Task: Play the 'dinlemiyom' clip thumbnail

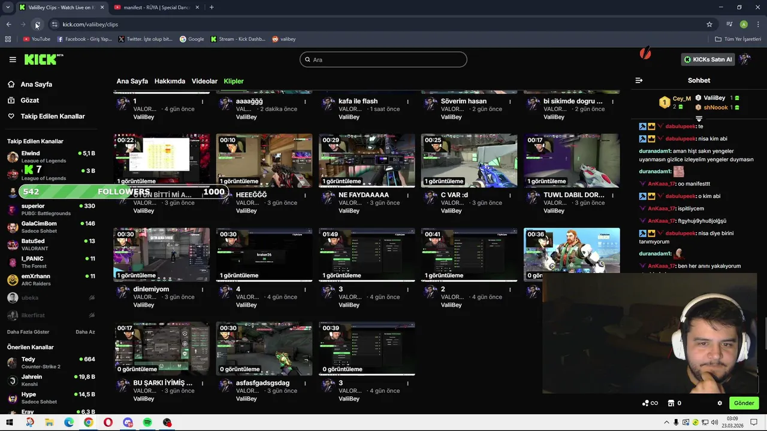Action: pyautogui.click(x=162, y=254)
